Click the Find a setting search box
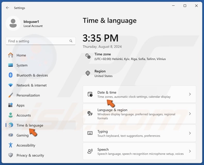Image resolution: width=204 pixels, height=165 pixels. tap(41, 41)
